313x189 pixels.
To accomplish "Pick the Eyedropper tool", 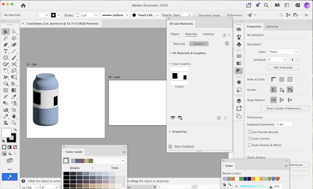I will [14, 97].
